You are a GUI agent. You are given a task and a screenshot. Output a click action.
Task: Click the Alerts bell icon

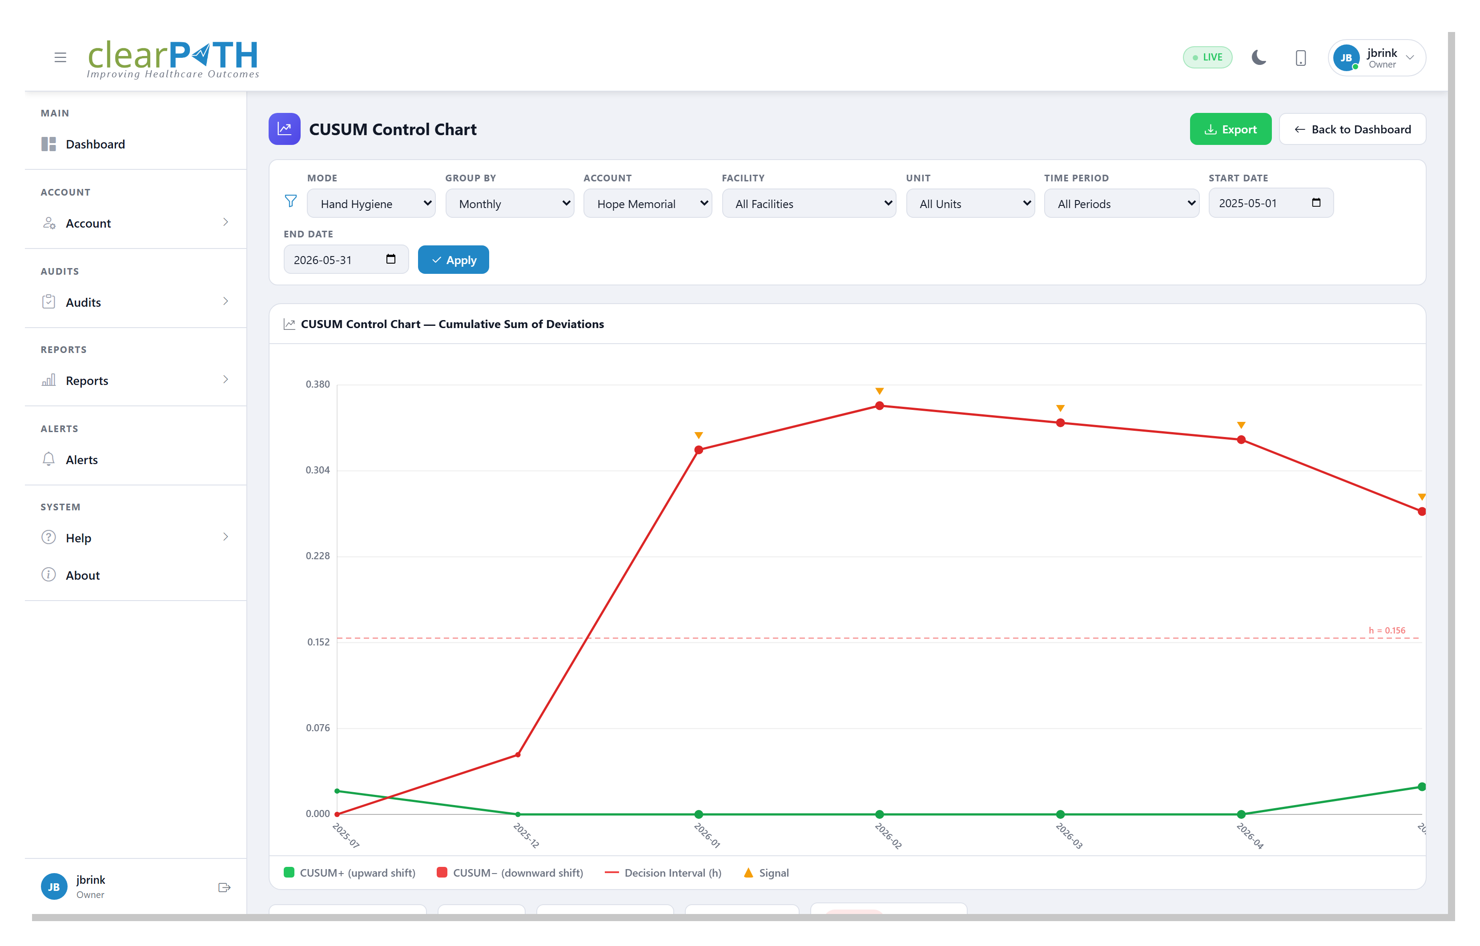48,459
